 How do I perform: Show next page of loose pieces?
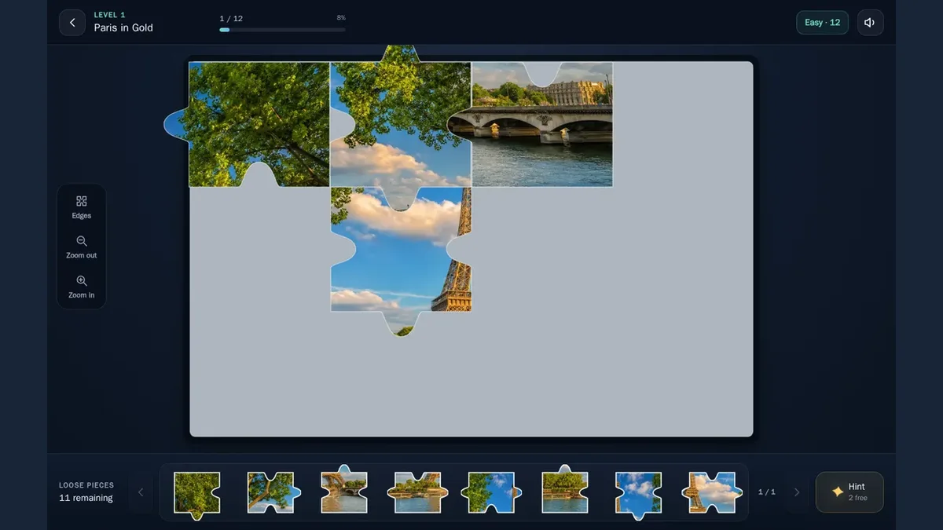point(797,492)
